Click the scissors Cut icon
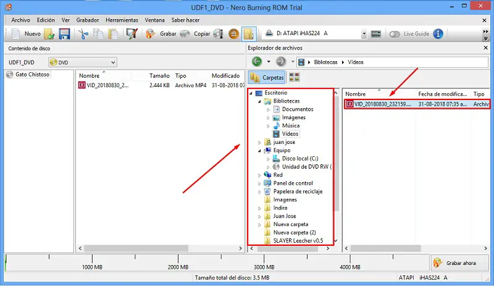Viewport: 494px width, 286px height. (83, 34)
